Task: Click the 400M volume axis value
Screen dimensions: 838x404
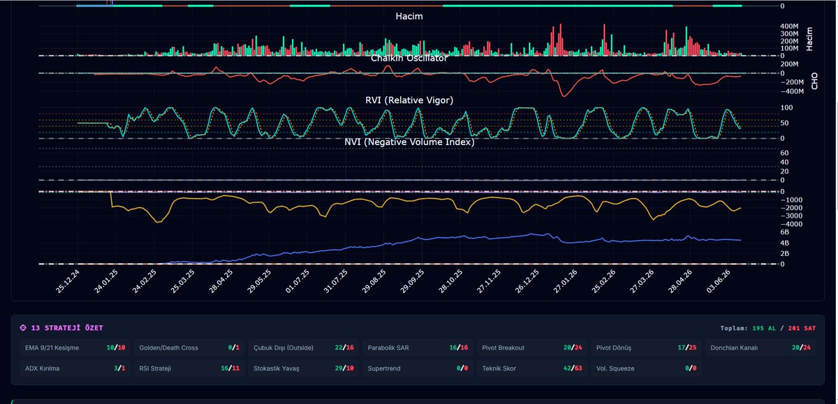Action: click(790, 26)
